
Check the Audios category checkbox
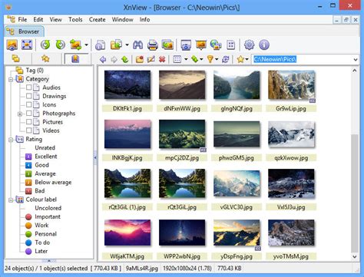click(x=29, y=87)
